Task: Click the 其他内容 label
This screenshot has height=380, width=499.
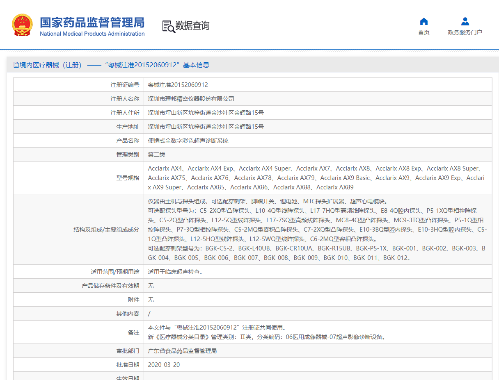Action: click(x=128, y=314)
